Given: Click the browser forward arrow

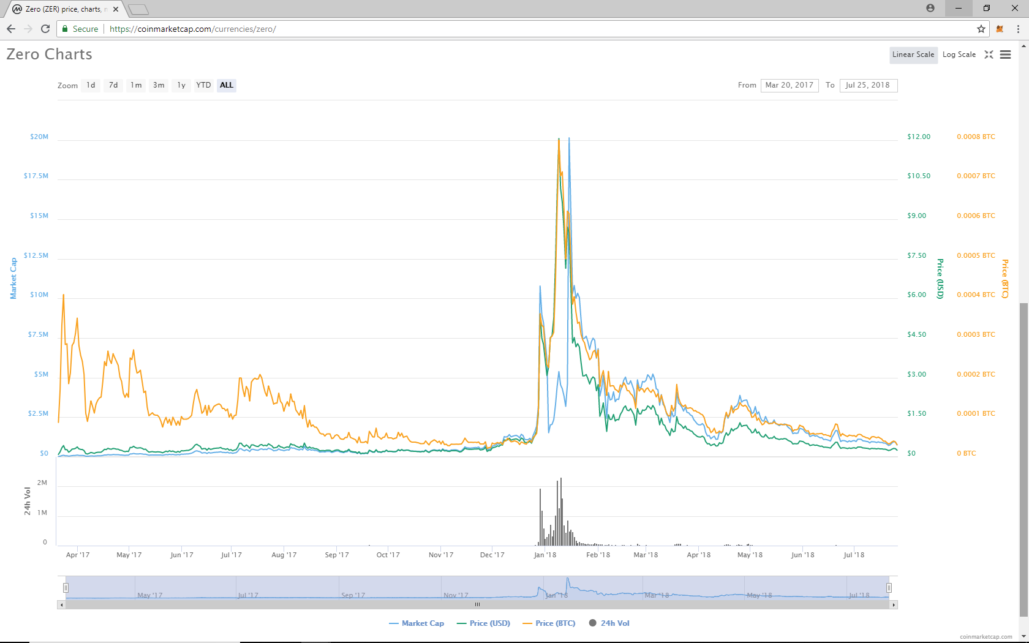Looking at the screenshot, I should pyautogui.click(x=28, y=29).
